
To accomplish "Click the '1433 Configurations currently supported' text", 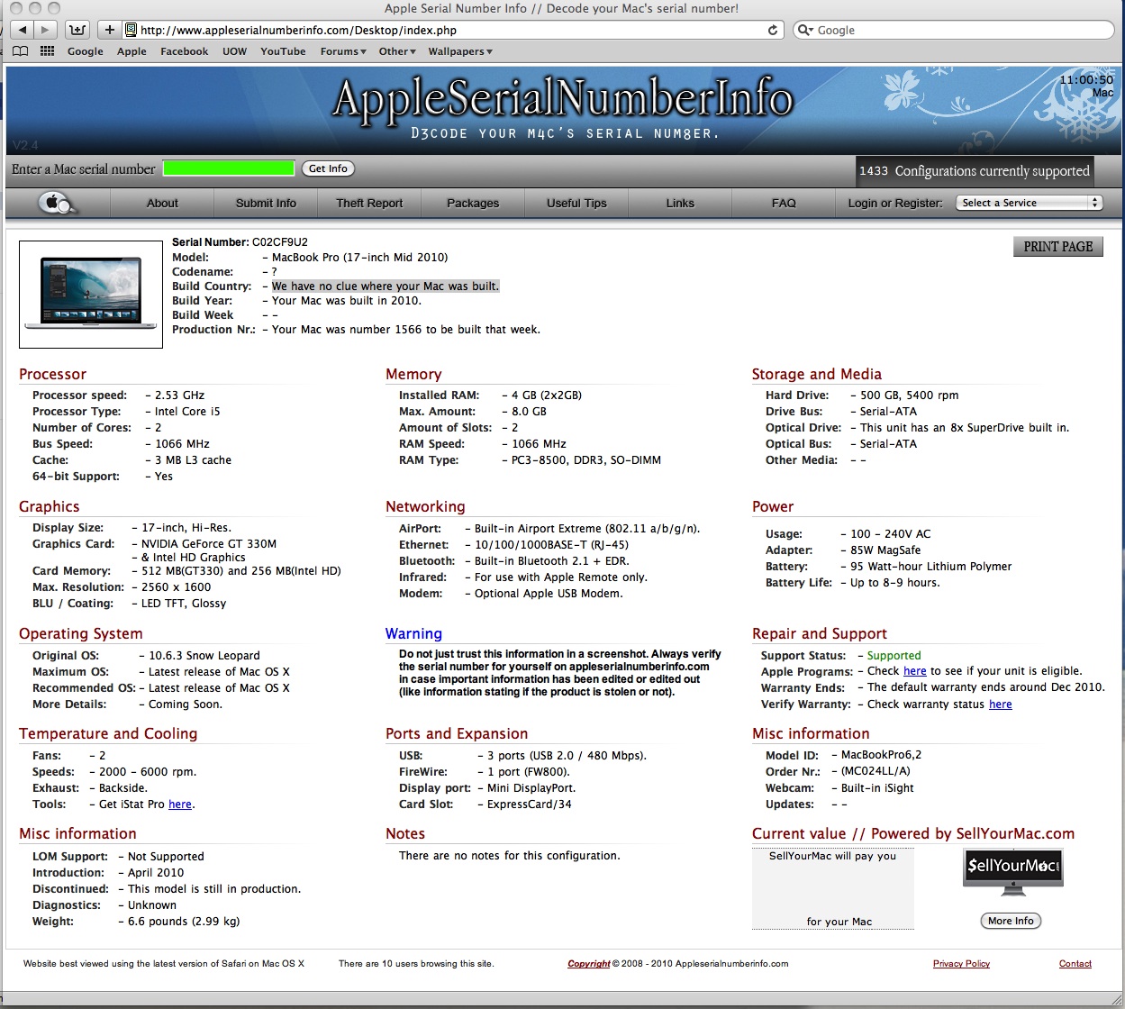I will tap(974, 170).
